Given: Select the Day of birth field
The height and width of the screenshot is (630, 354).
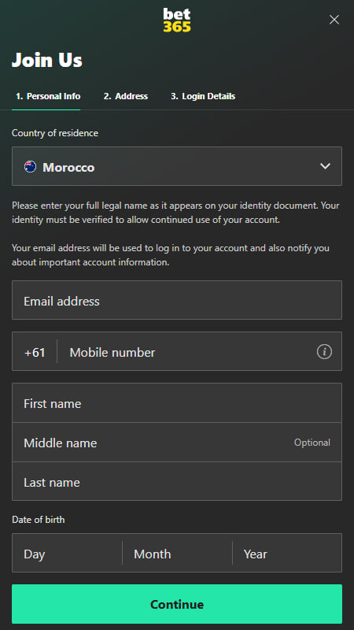Looking at the screenshot, I should point(67,553).
